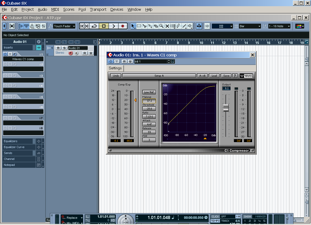311x225 pixels.
Task: Click the Record transport button
Action: (x=123, y=26)
